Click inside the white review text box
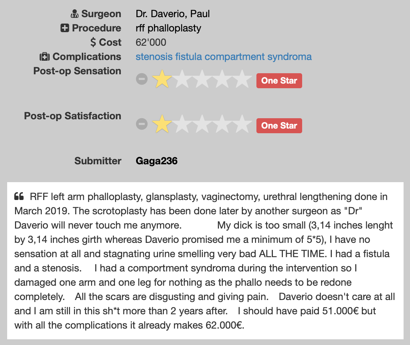This screenshot has height=345, width=410. 205,261
